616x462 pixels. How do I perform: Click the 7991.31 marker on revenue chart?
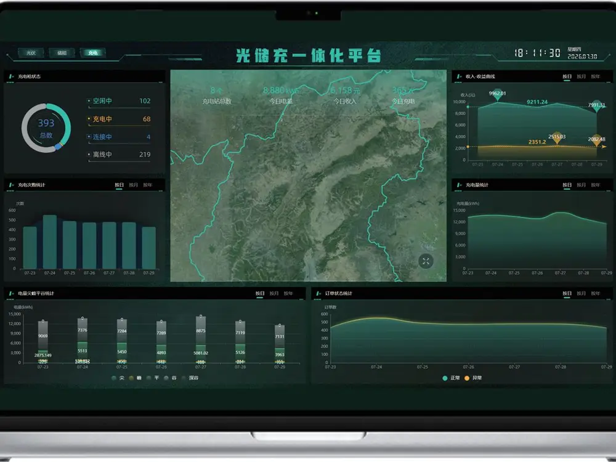(x=596, y=105)
